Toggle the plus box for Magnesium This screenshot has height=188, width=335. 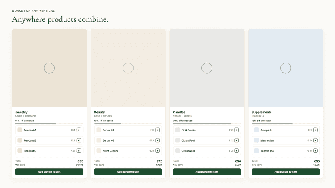pos(315,140)
